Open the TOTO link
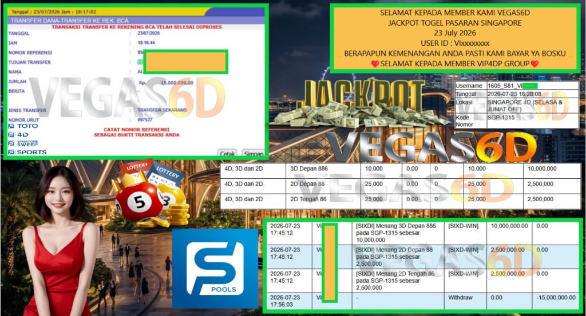 27,126
